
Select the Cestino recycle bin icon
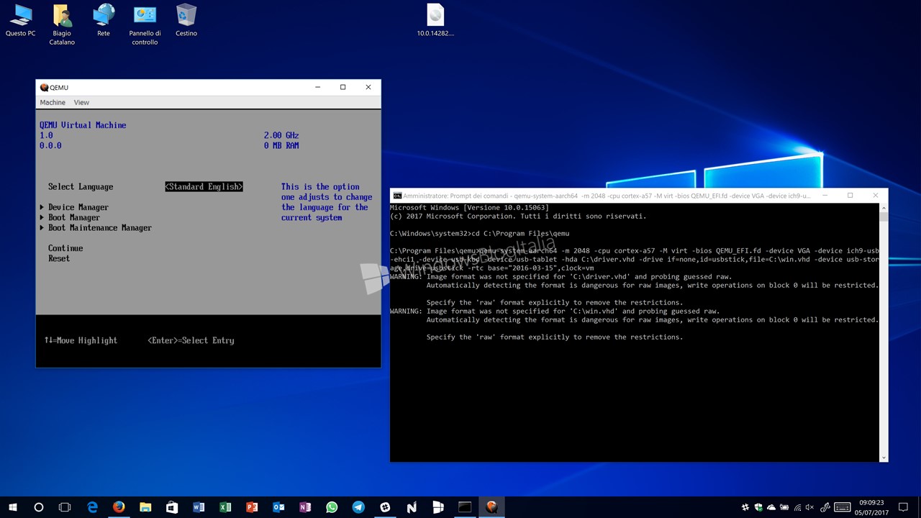click(186, 20)
